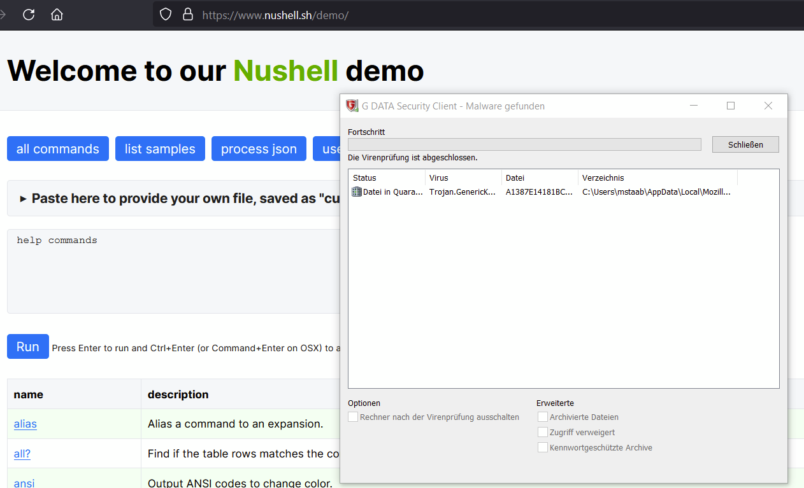Maximize the G DATA Security Client window
Viewport: 804px width, 488px height.
(x=731, y=106)
